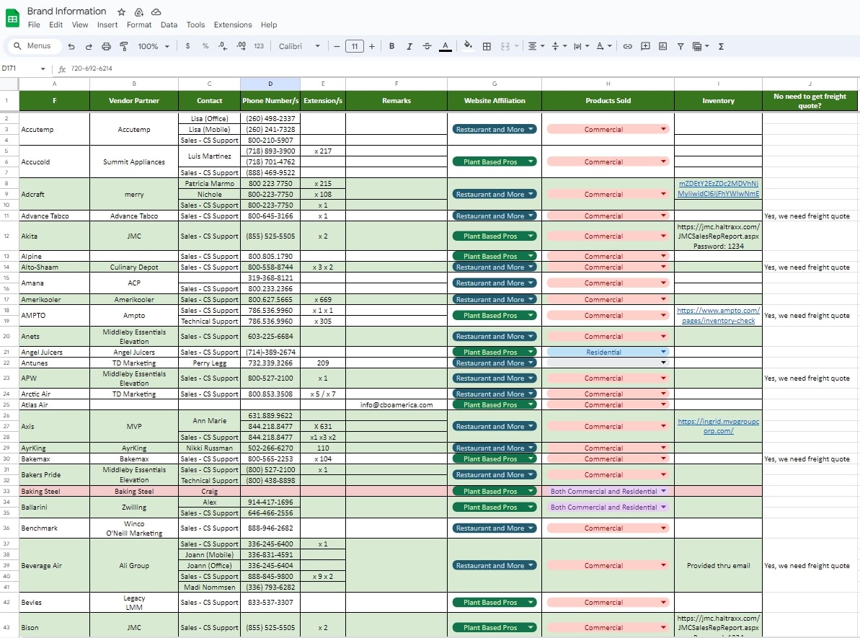Open the File menu
The height and width of the screenshot is (638, 860).
[34, 25]
